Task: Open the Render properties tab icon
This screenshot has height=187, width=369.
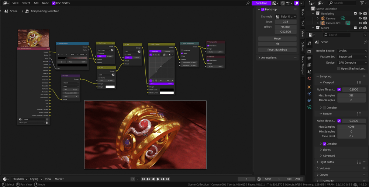Action: 309,51
